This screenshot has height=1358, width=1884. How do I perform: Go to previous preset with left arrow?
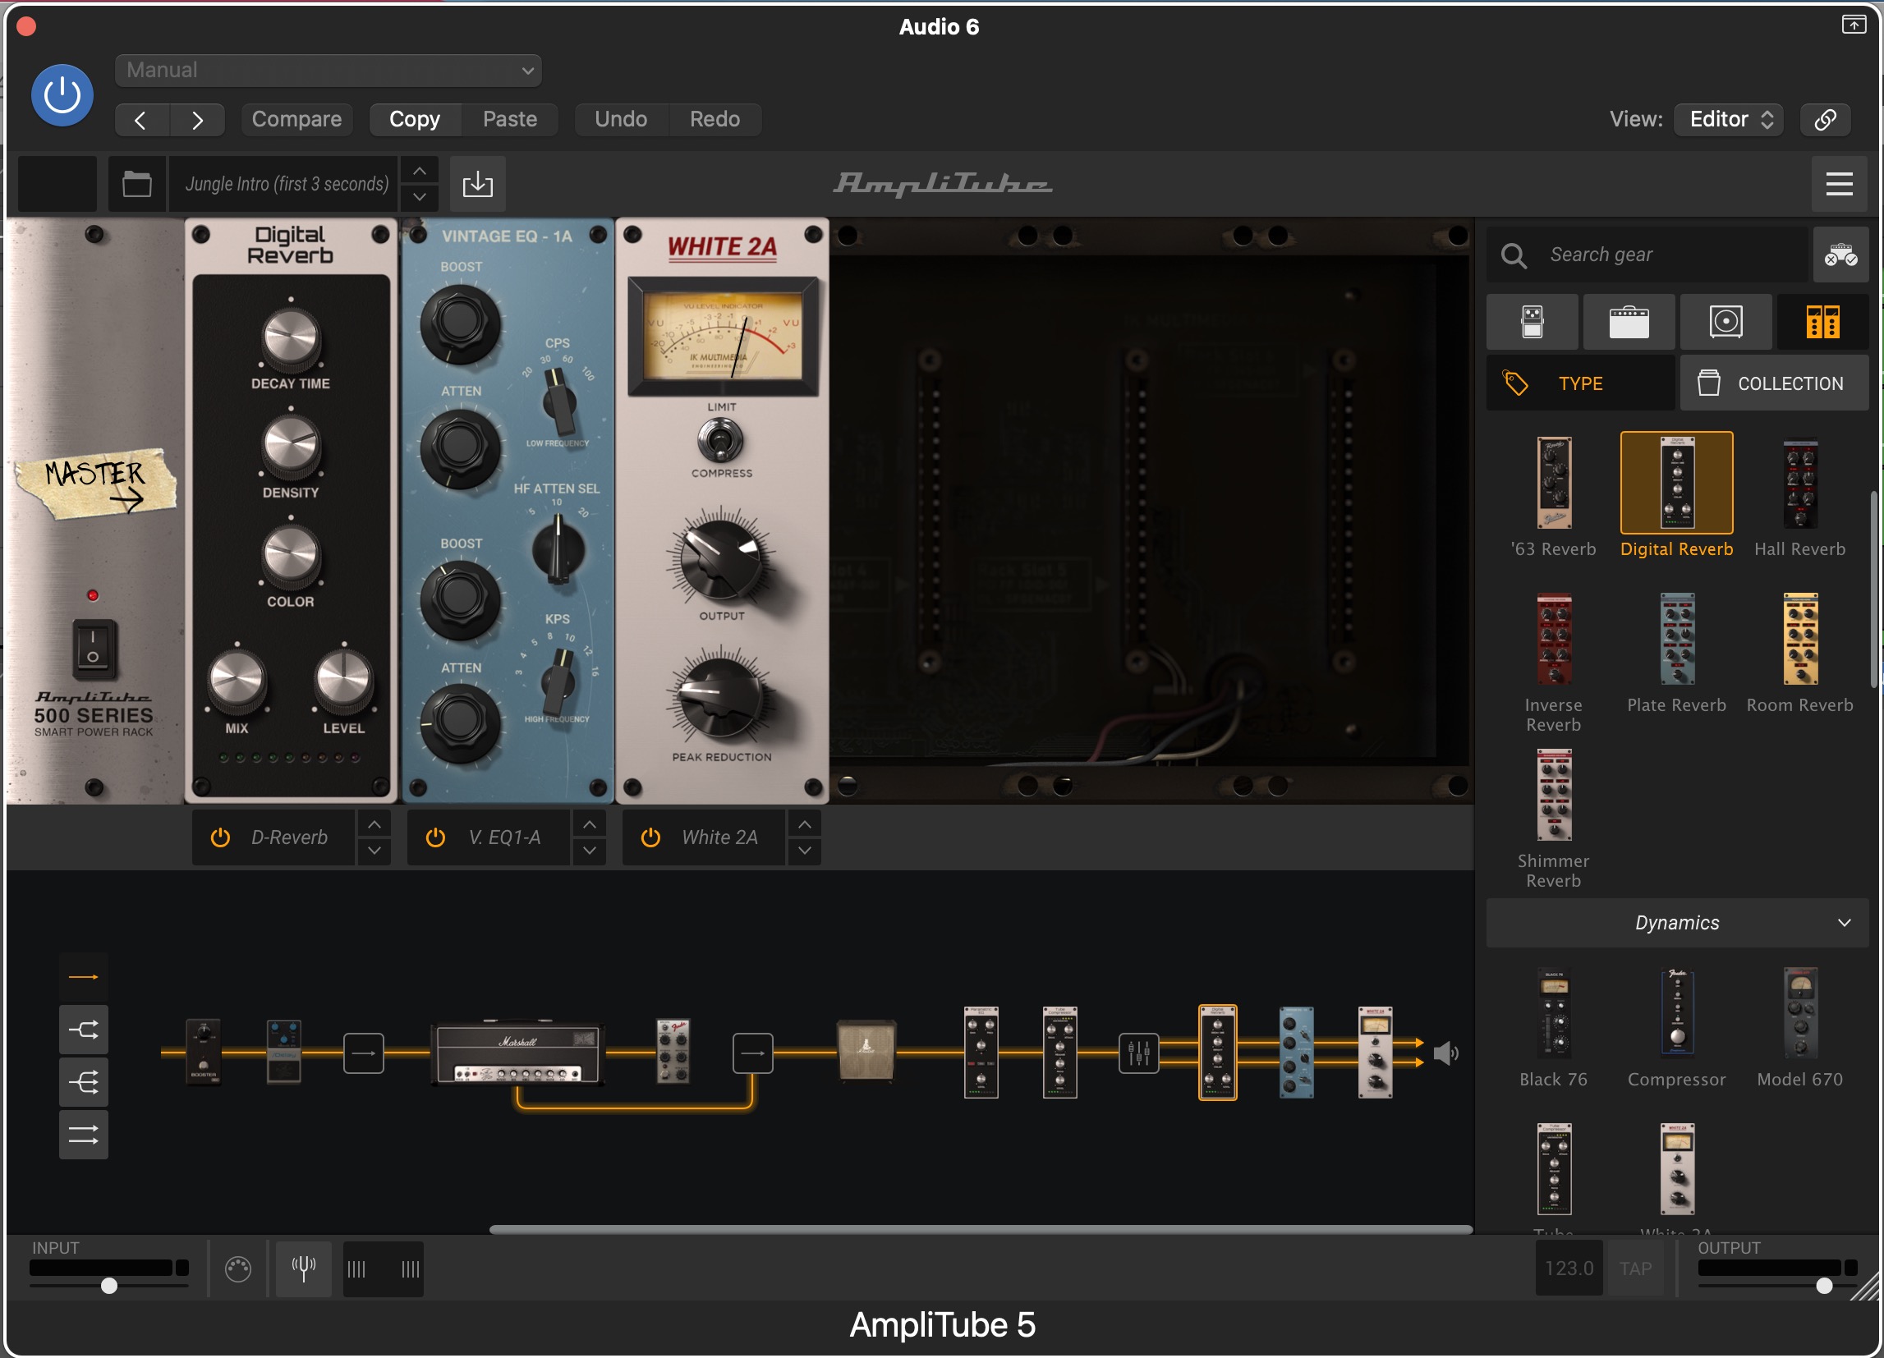[141, 120]
